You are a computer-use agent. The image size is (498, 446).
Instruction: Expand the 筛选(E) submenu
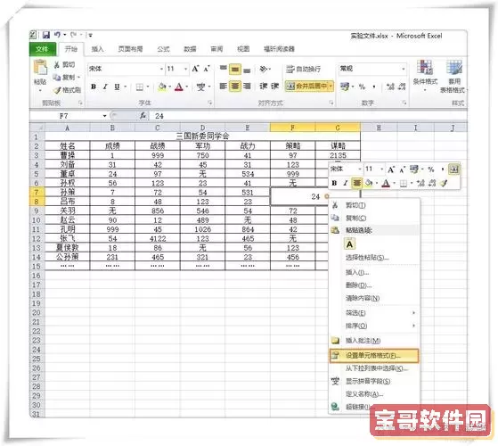374,313
